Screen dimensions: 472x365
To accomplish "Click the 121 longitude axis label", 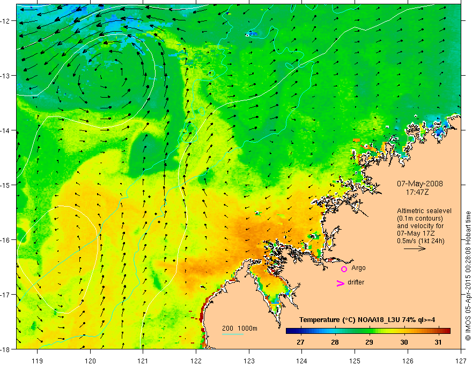I will pos(143,361).
